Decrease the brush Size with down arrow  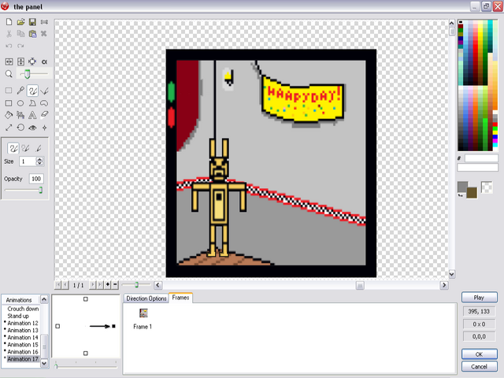point(39,163)
